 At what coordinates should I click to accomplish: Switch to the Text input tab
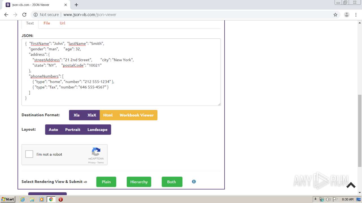coord(30,23)
